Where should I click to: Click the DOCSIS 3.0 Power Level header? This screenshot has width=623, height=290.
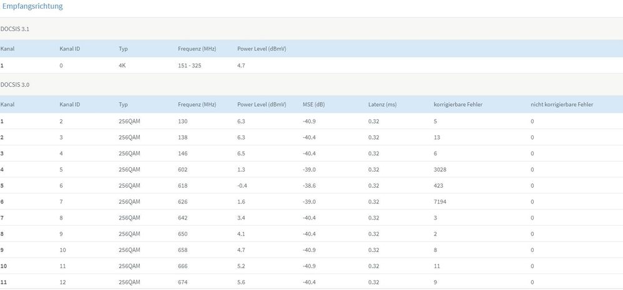click(x=262, y=105)
